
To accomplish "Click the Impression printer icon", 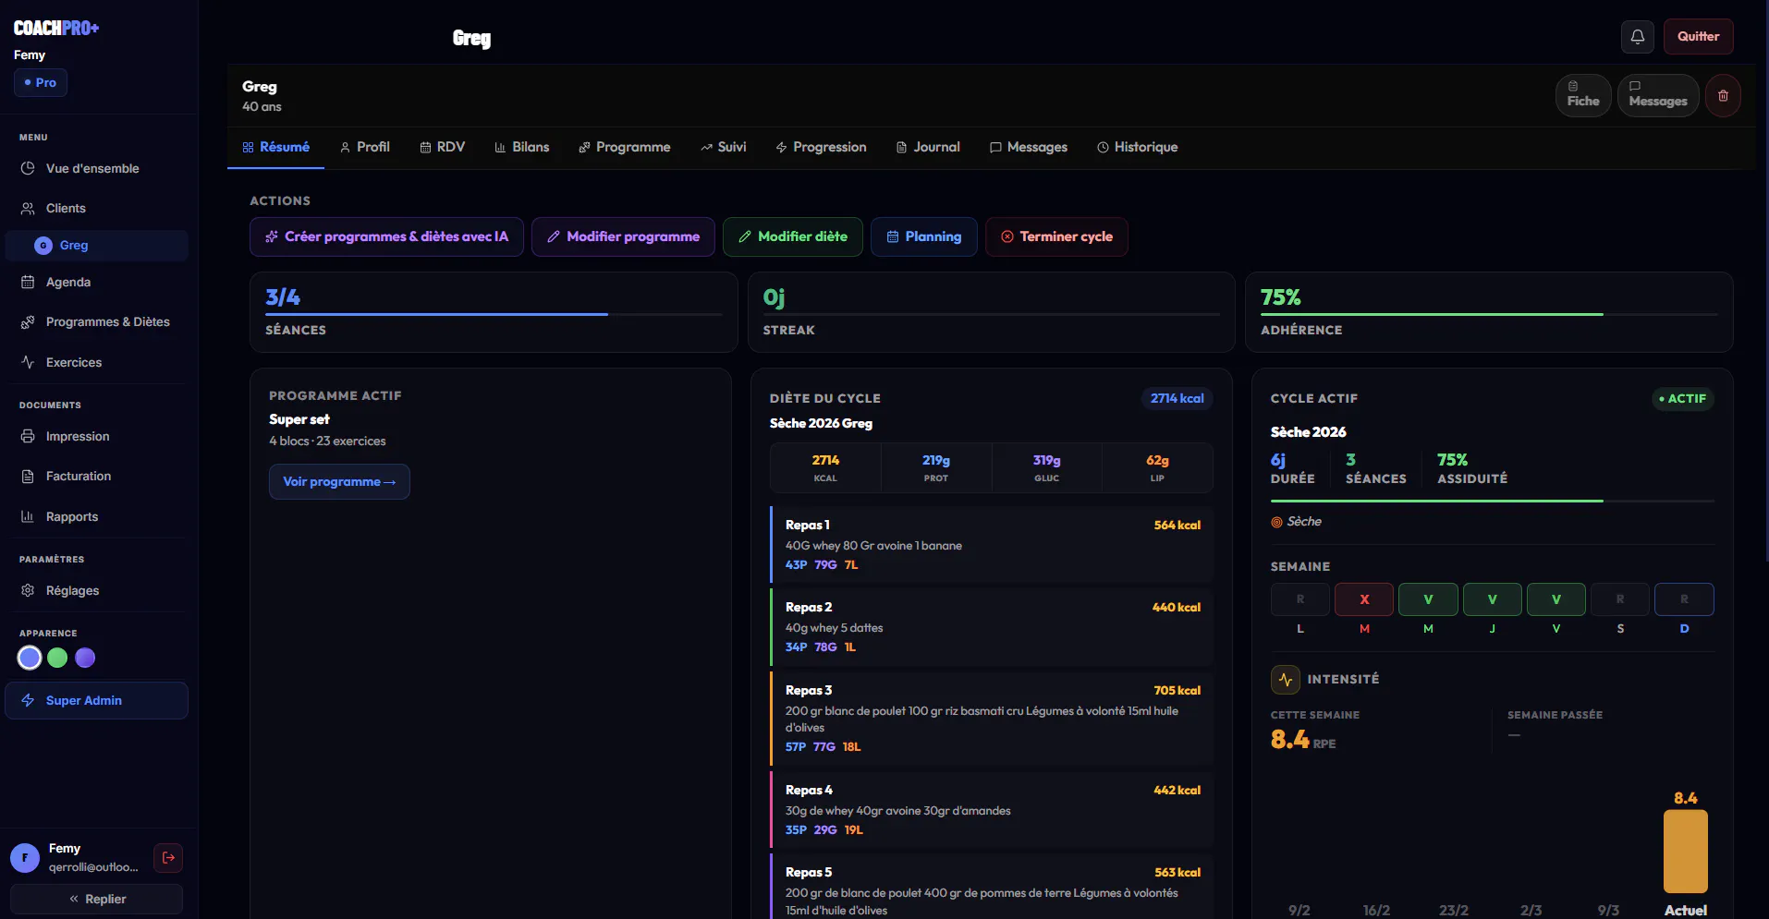I will 28,436.
